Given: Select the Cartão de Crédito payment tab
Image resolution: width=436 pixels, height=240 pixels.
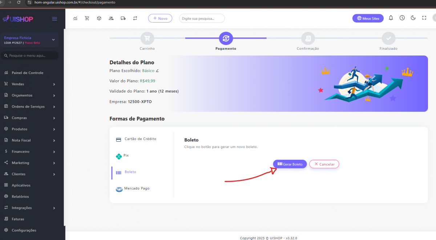Looking at the screenshot, I should coord(140,139).
